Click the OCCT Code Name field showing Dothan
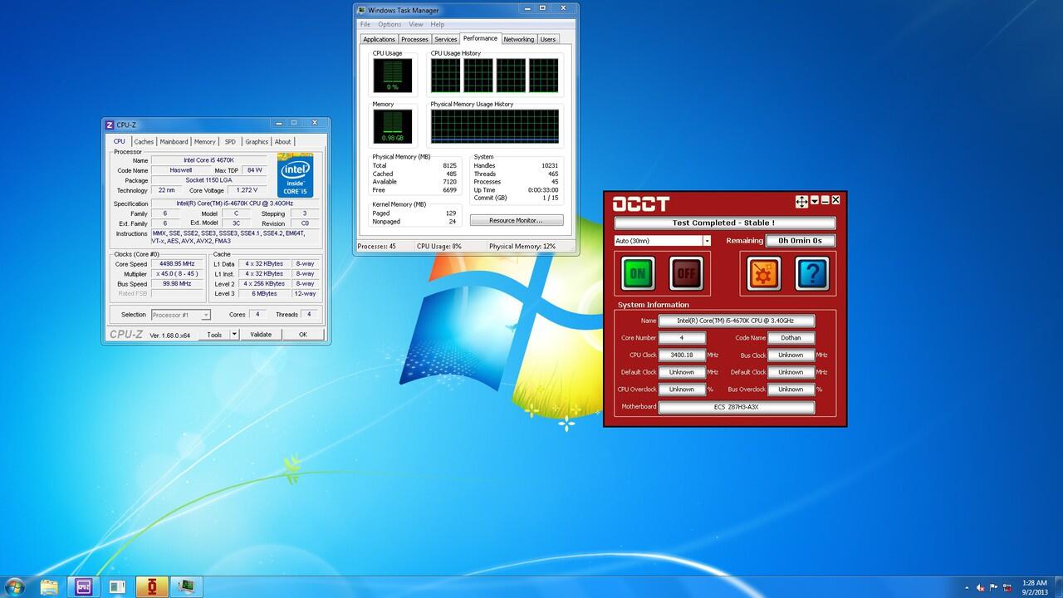Viewport: 1063px width, 598px height. (x=791, y=338)
